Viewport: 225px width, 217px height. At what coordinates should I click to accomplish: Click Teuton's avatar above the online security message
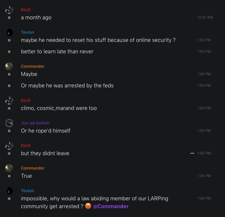(9, 32)
